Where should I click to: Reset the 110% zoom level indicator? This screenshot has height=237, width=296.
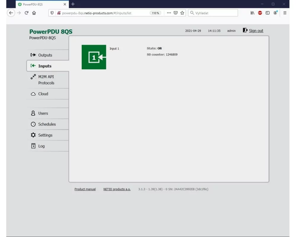coord(155,13)
